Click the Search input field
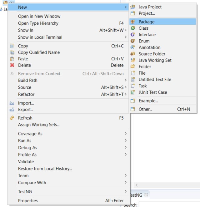 pos(169,205)
